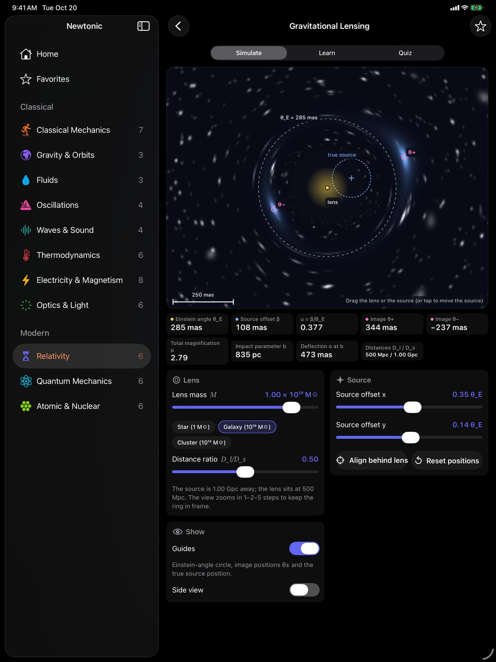Open the Home house icon

click(26, 54)
